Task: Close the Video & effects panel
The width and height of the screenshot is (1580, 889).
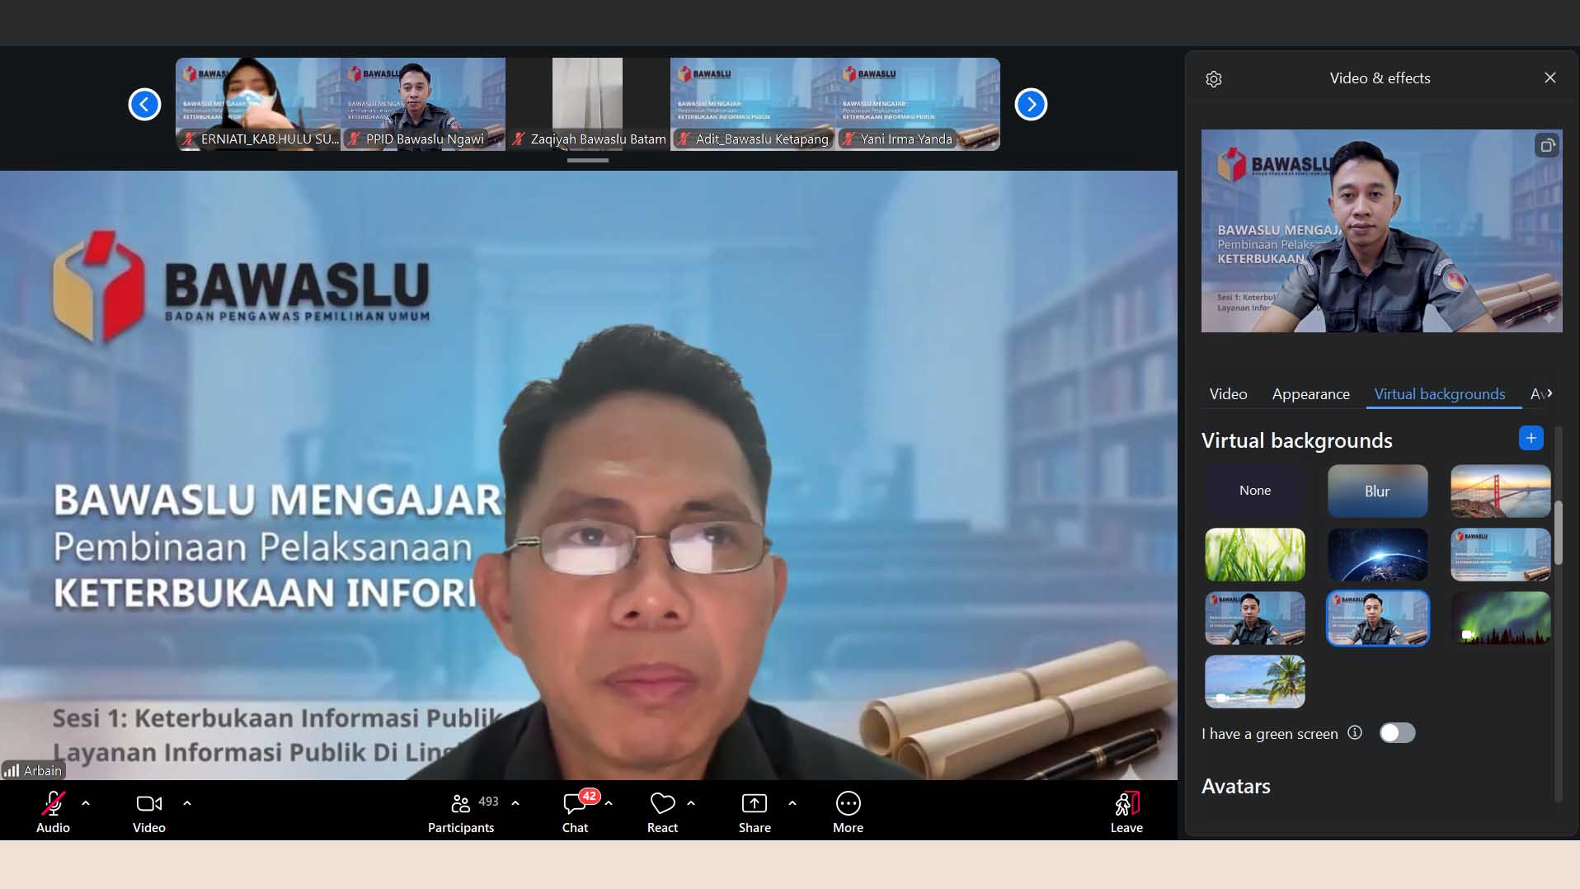Action: (x=1550, y=78)
